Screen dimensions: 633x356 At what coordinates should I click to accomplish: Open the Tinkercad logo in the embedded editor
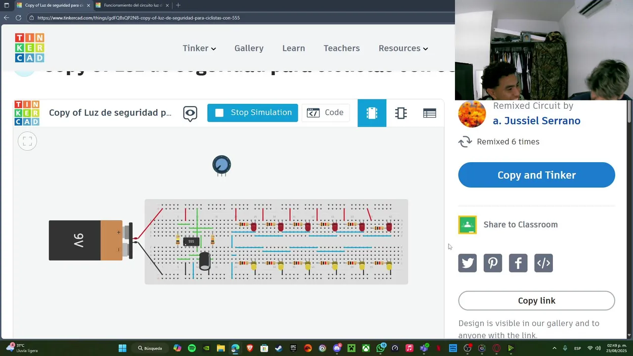pyautogui.click(x=27, y=113)
